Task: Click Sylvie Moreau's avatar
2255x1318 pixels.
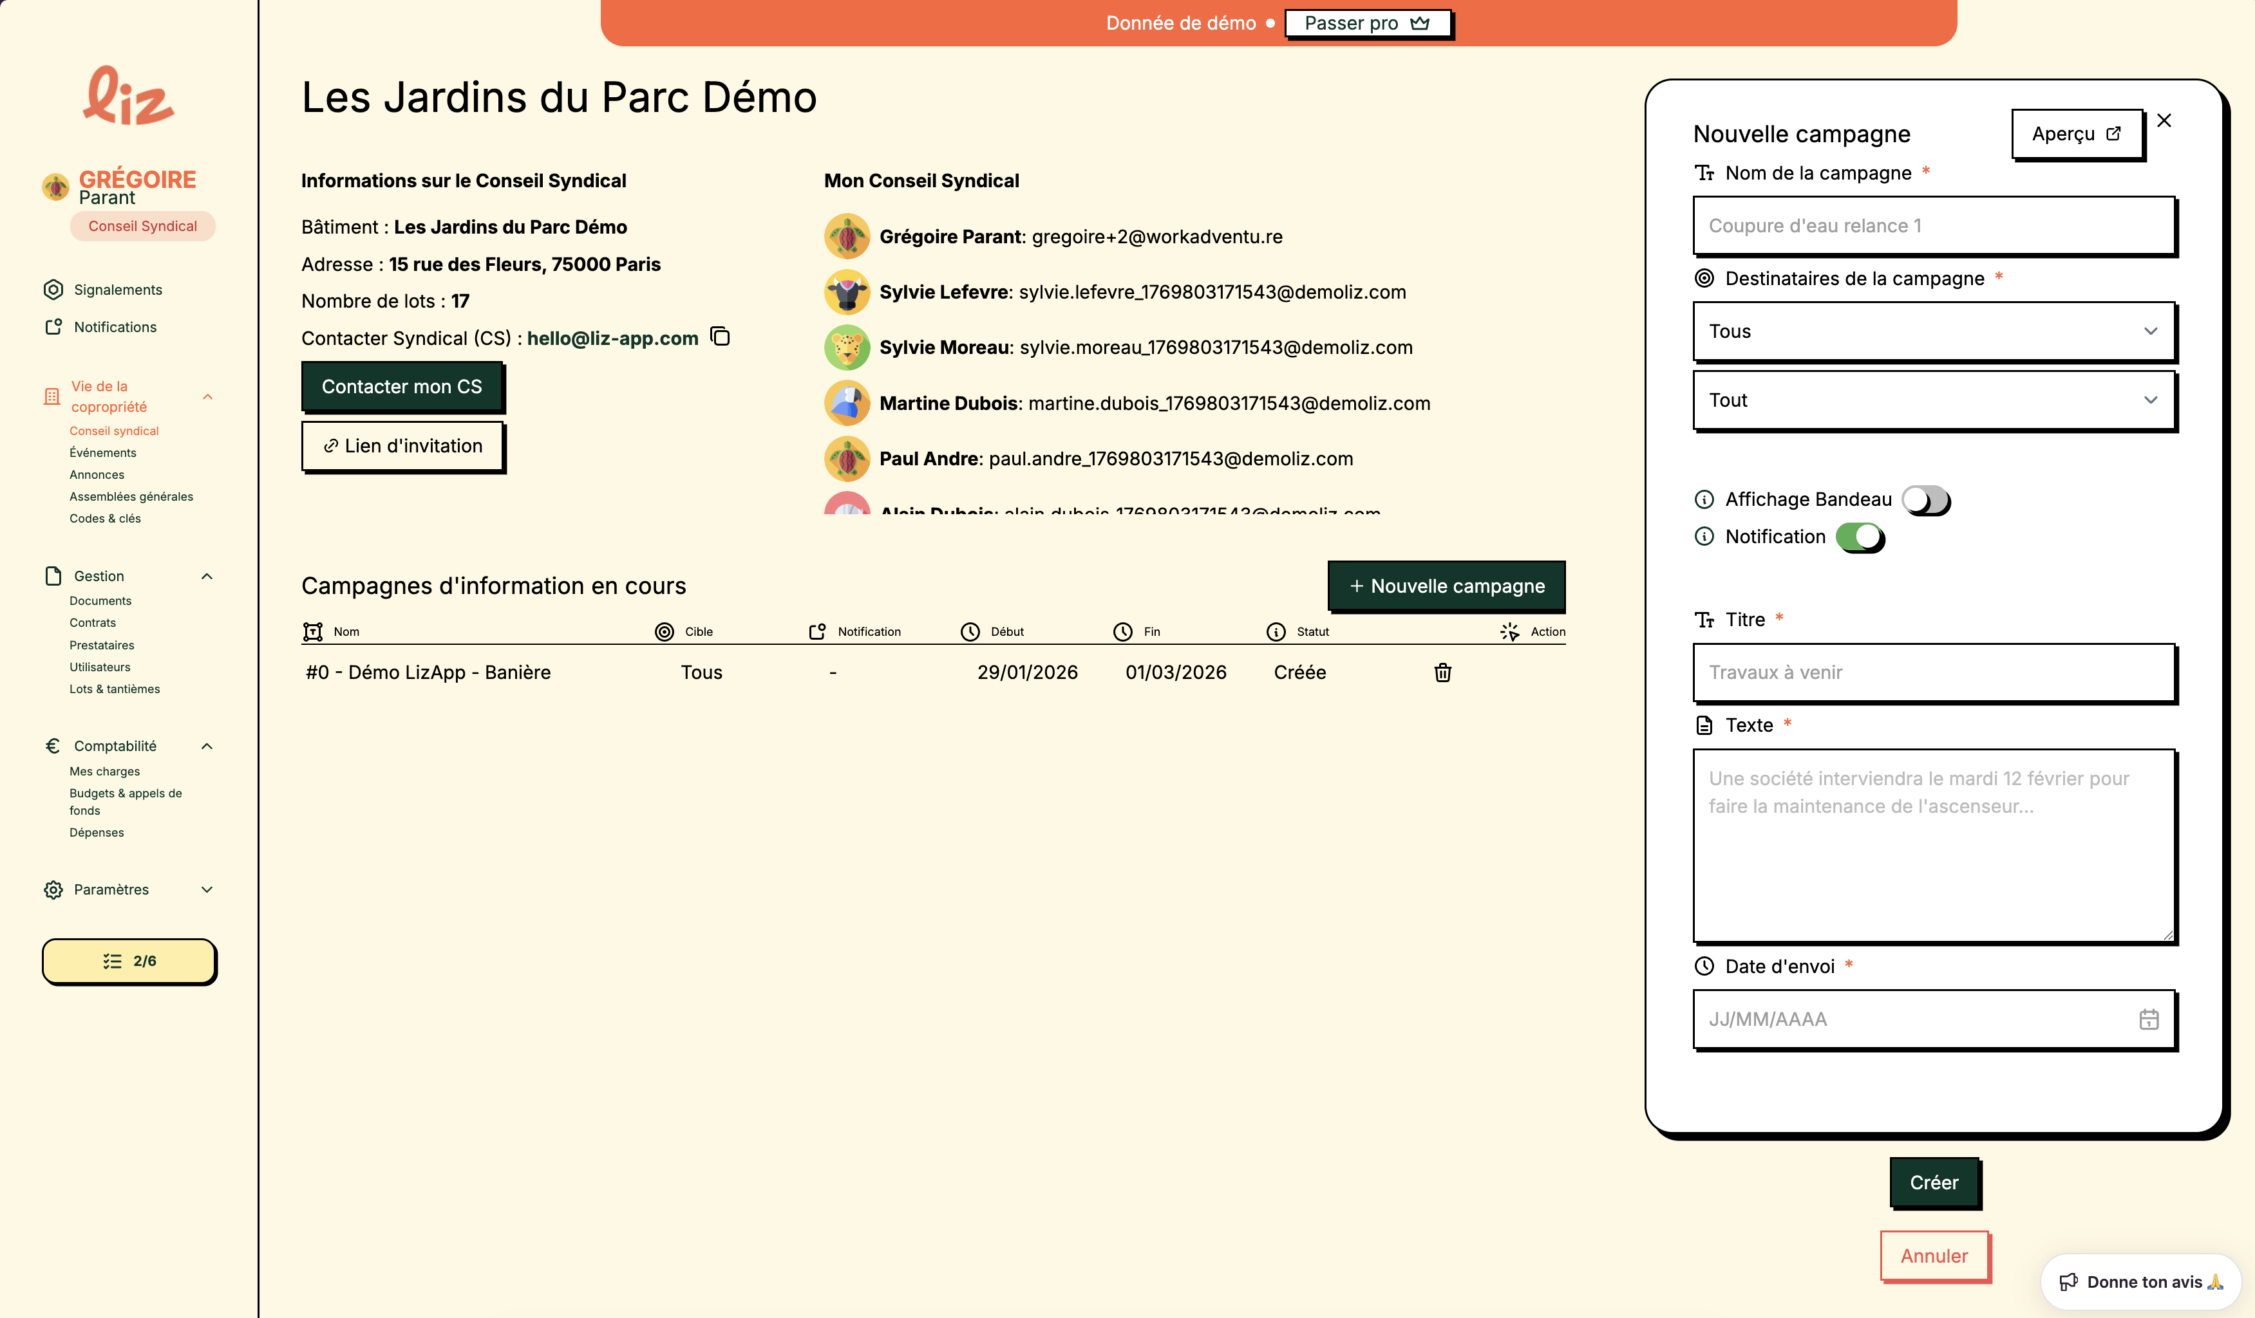Action: tap(847, 348)
